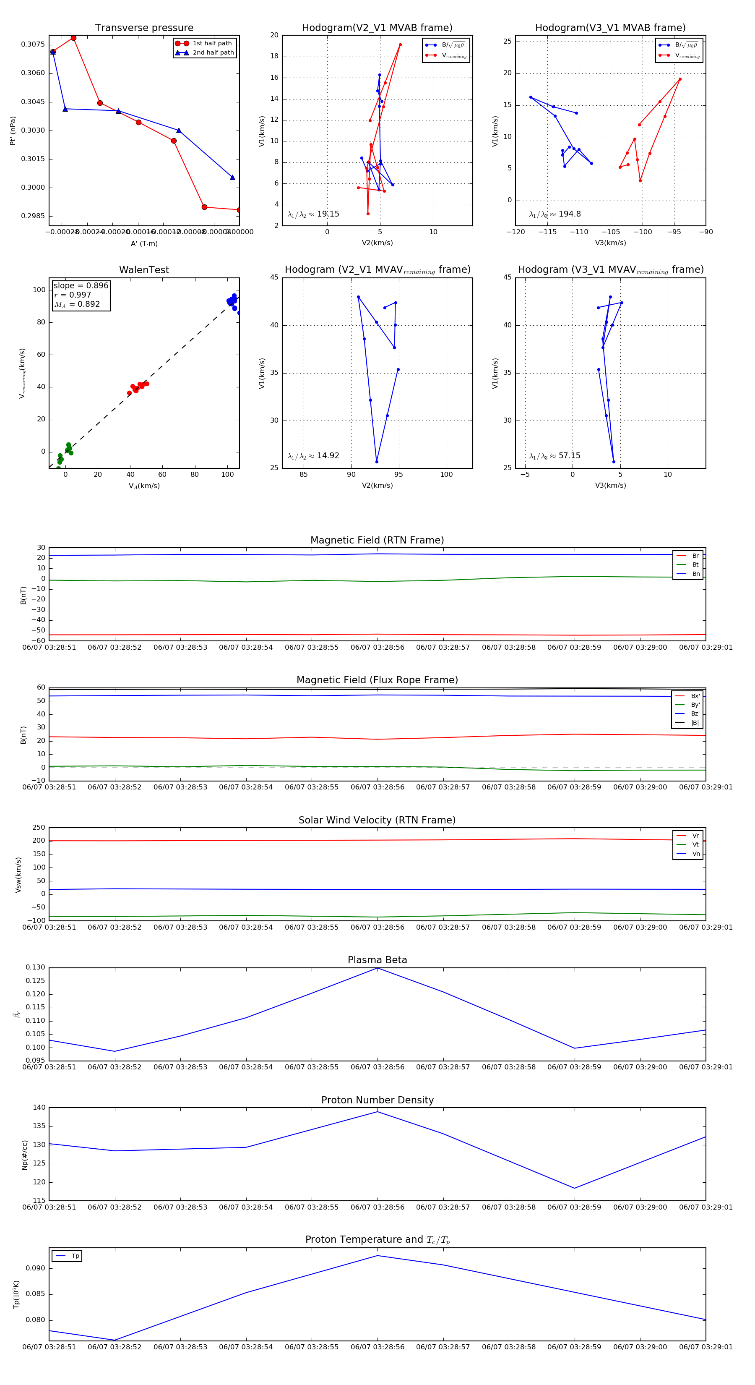The height and width of the screenshot is (1385, 755).
Task: Select the Bt legend entry
Action: click(688, 564)
